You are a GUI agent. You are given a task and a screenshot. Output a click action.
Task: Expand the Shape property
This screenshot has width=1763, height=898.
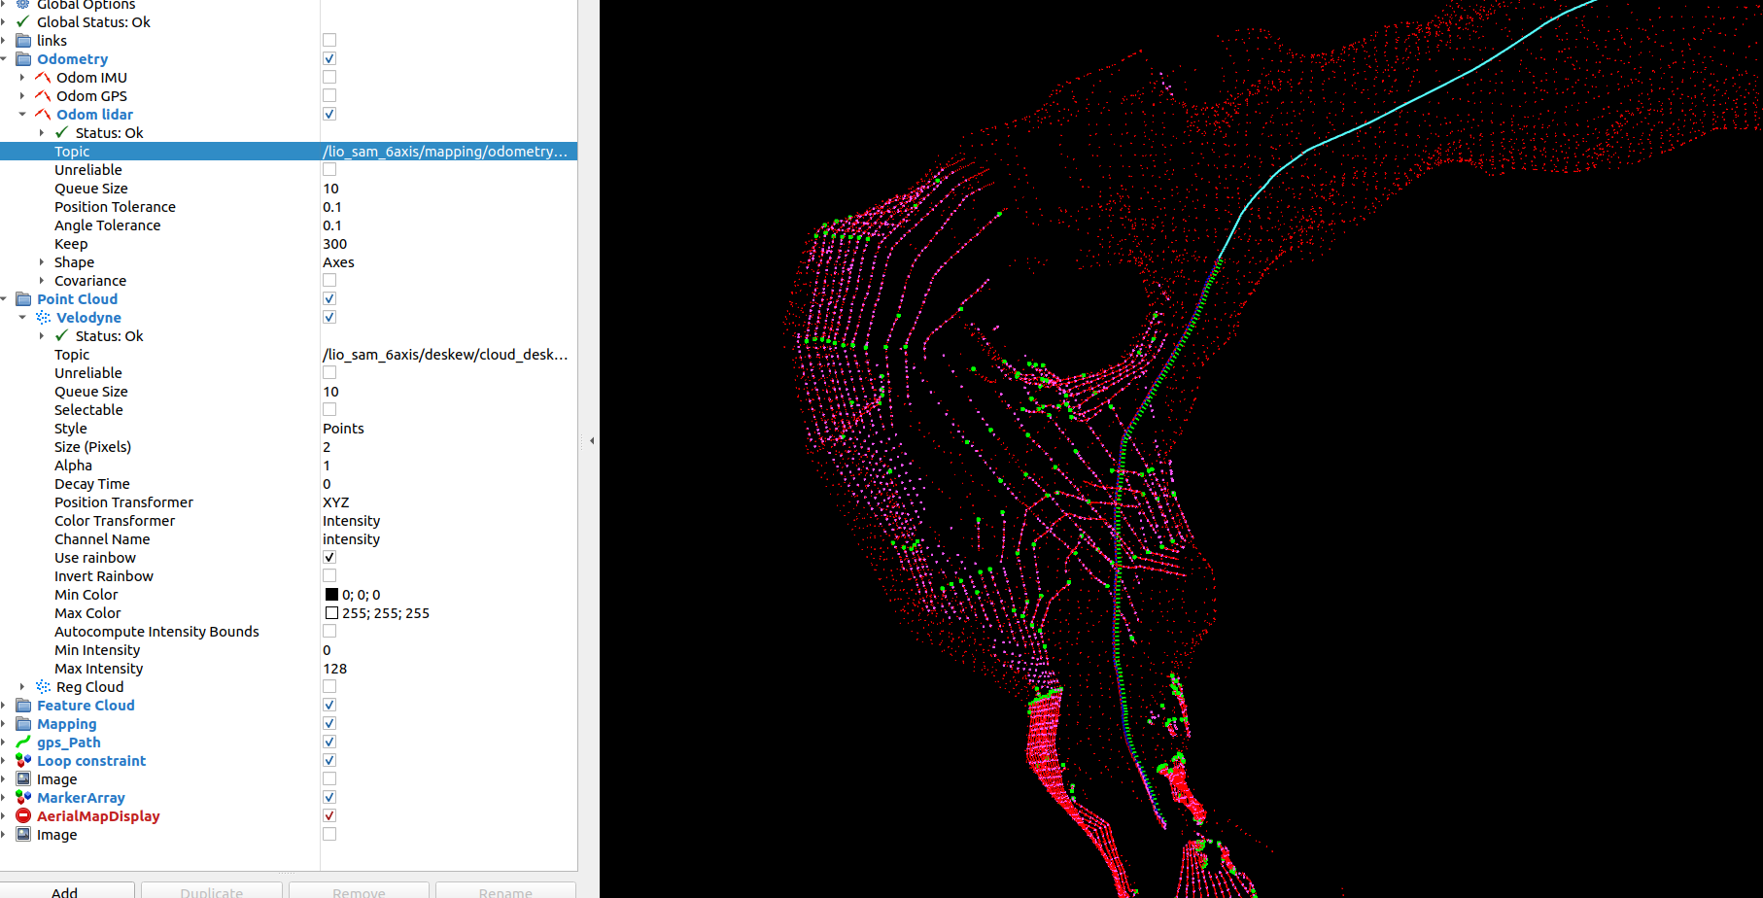click(42, 261)
